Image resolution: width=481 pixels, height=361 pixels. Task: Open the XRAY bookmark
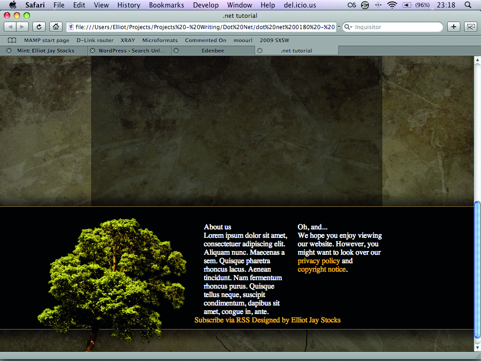click(128, 40)
